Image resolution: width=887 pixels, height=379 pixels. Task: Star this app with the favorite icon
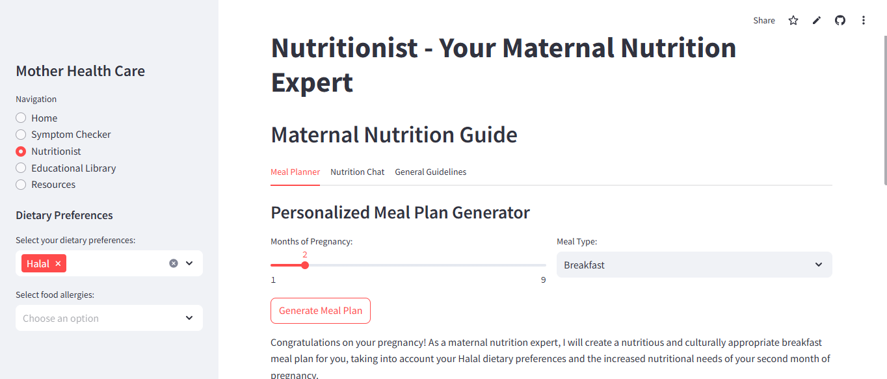[x=793, y=20]
